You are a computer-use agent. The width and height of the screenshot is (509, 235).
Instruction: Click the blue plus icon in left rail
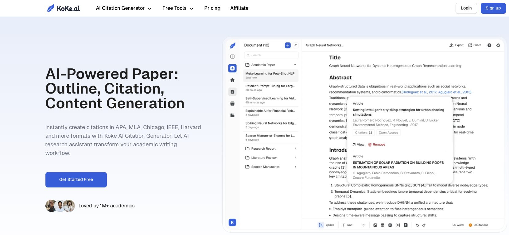click(232, 68)
